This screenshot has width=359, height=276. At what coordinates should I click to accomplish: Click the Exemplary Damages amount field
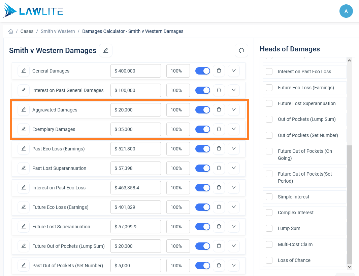coord(135,129)
